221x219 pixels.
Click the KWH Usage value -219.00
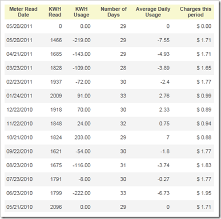click(x=82, y=40)
